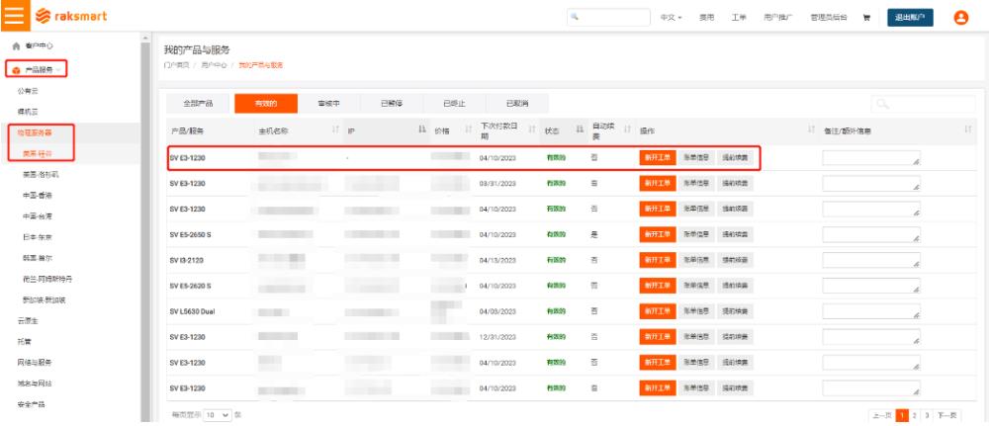Open the 工单 link in top navigation

click(738, 17)
